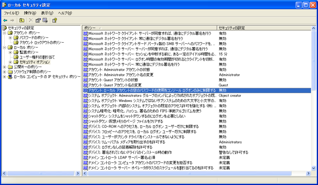Click the tree pane horizontal scrollbar thumb

[x=41, y=173]
